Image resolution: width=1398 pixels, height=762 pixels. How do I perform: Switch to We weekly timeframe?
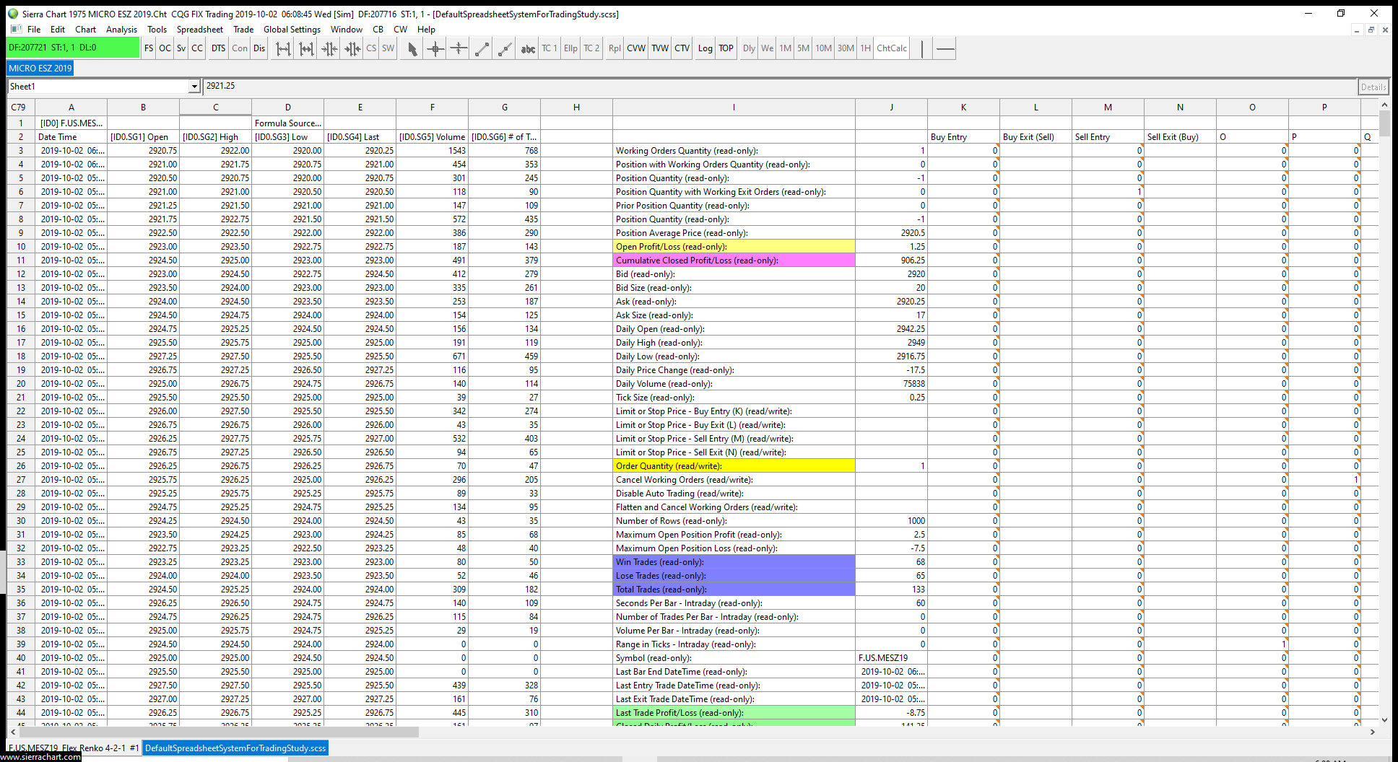point(767,48)
